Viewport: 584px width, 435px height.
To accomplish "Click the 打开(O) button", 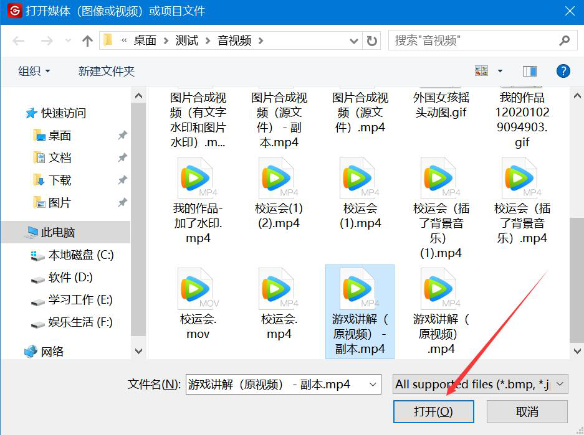I will (x=434, y=411).
